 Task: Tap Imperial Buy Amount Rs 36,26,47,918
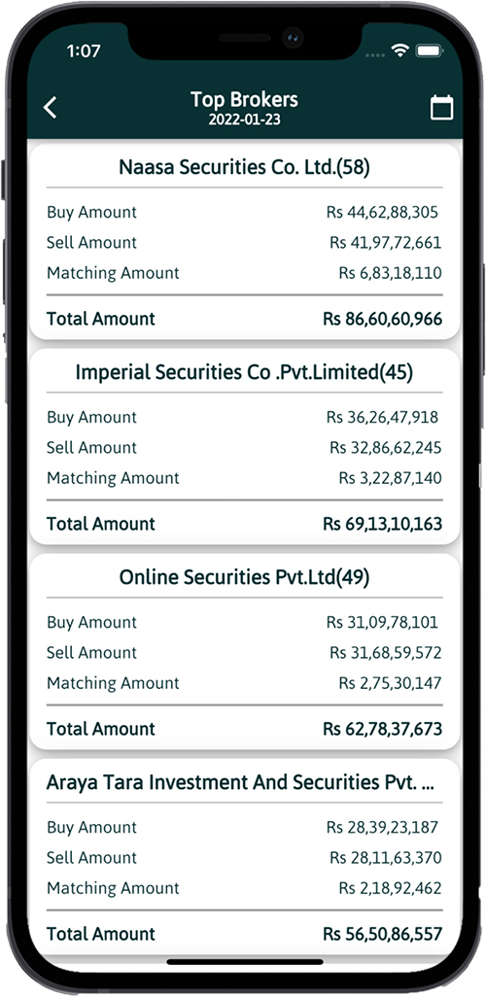pyautogui.click(x=382, y=417)
